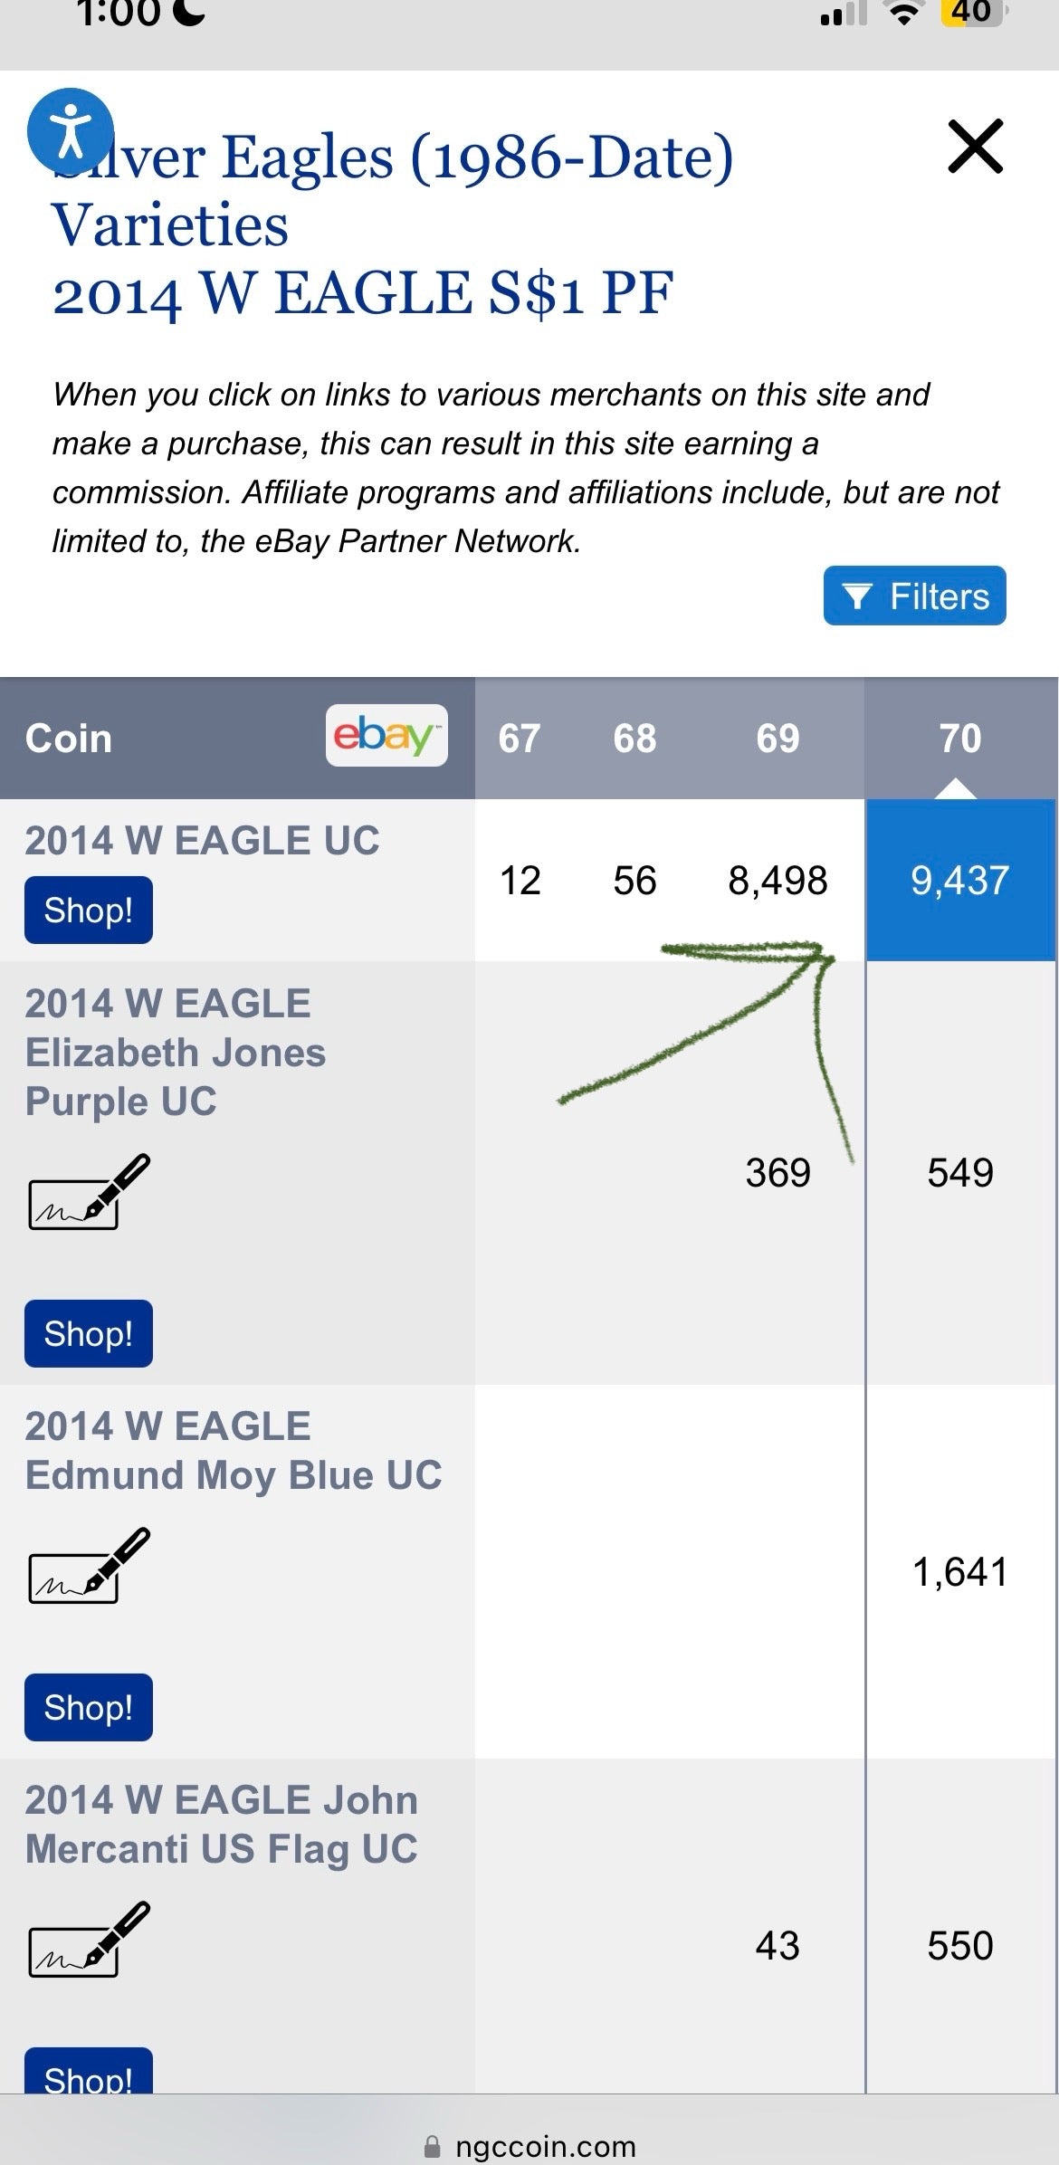Click the 8,498 population value
Viewport: 1059px width, 2165px height.
pyautogui.click(x=778, y=880)
